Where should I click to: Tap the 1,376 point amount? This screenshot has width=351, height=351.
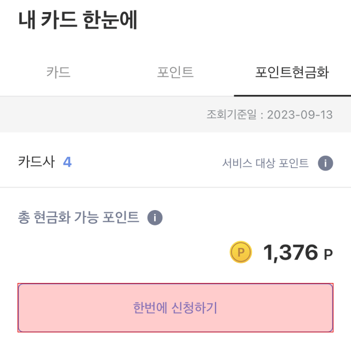291,252
